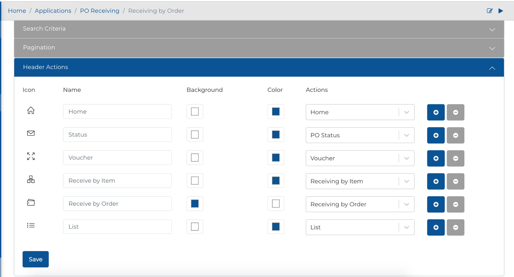The width and height of the screenshot is (514, 277).
Task: Click the wallet icon for Receive by Order
Action: tap(31, 202)
